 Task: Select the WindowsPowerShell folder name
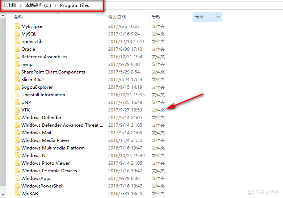42,186
